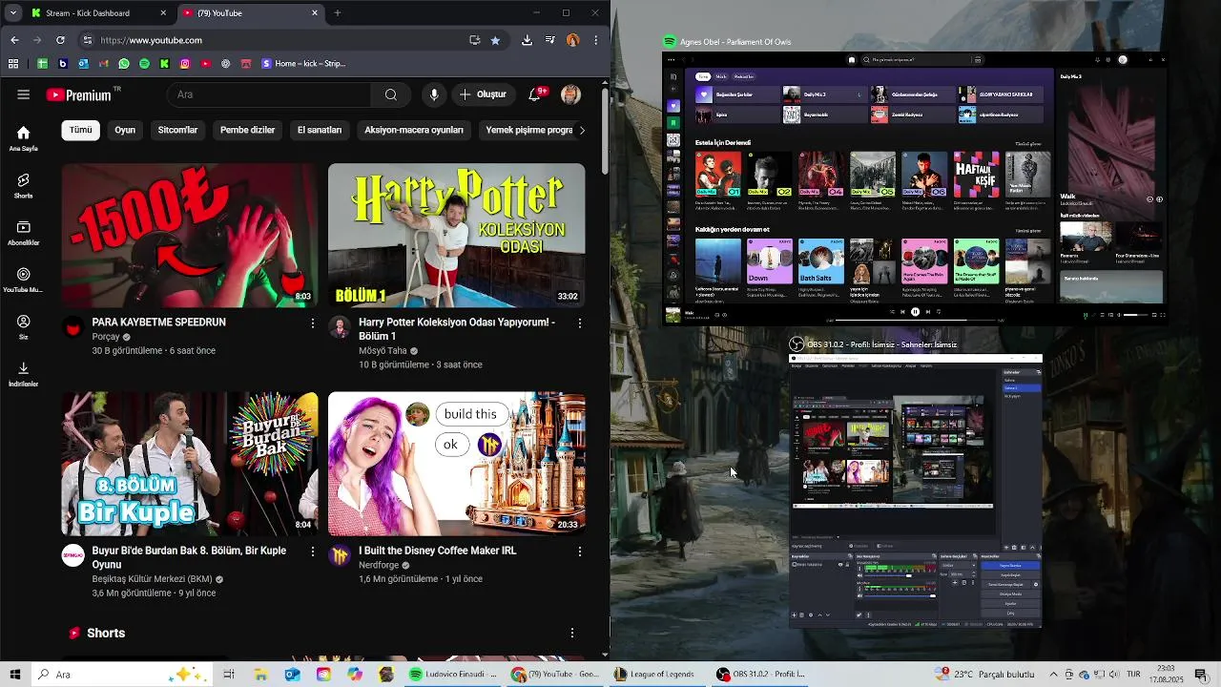Reload the YouTube page
Screen dimensions: 1221x687
(60, 40)
